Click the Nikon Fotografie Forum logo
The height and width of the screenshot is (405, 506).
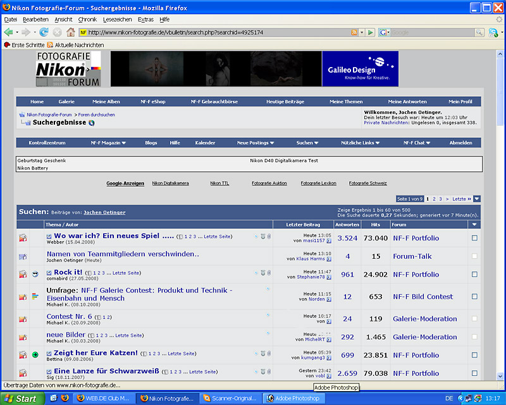(x=68, y=69)
